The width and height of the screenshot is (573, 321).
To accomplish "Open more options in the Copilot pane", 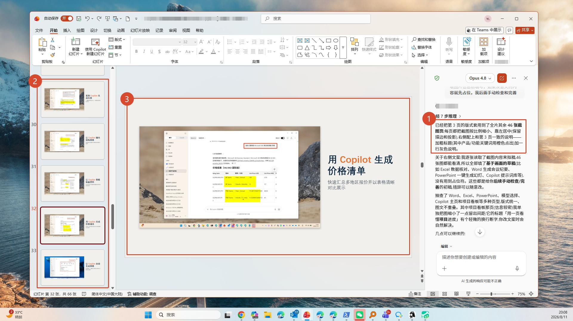I will pyautogui.click(x=514, y=78).
